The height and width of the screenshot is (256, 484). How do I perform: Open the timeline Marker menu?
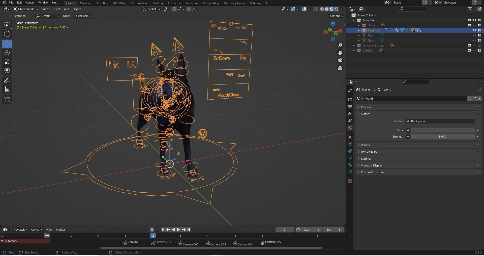pos(60,230)
